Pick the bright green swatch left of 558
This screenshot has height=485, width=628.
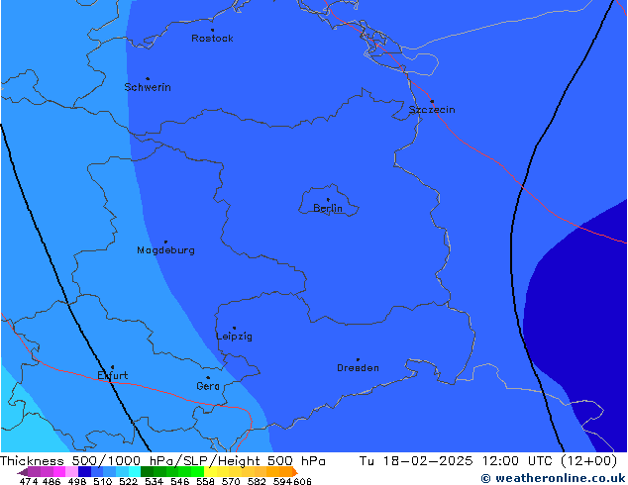[197, 472]
